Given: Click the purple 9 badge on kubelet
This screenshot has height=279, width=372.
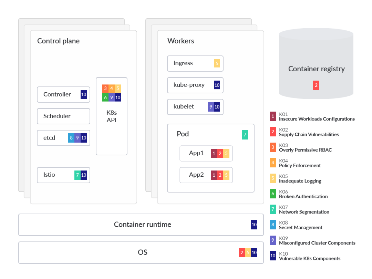Looking at the screenshot, I should (211, 107).
